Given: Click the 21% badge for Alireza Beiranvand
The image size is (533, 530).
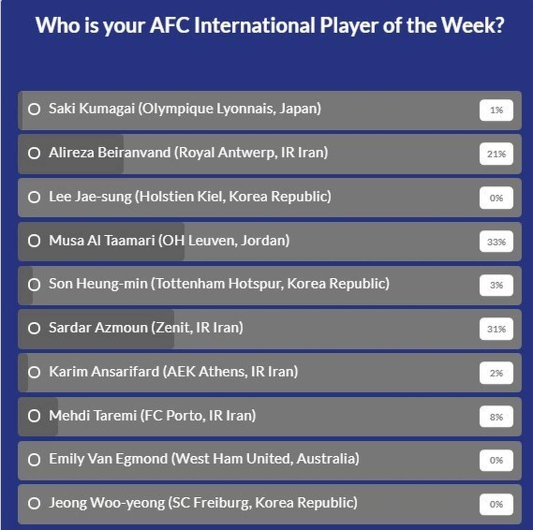Looking at the screenshot, I should point(496,154).
